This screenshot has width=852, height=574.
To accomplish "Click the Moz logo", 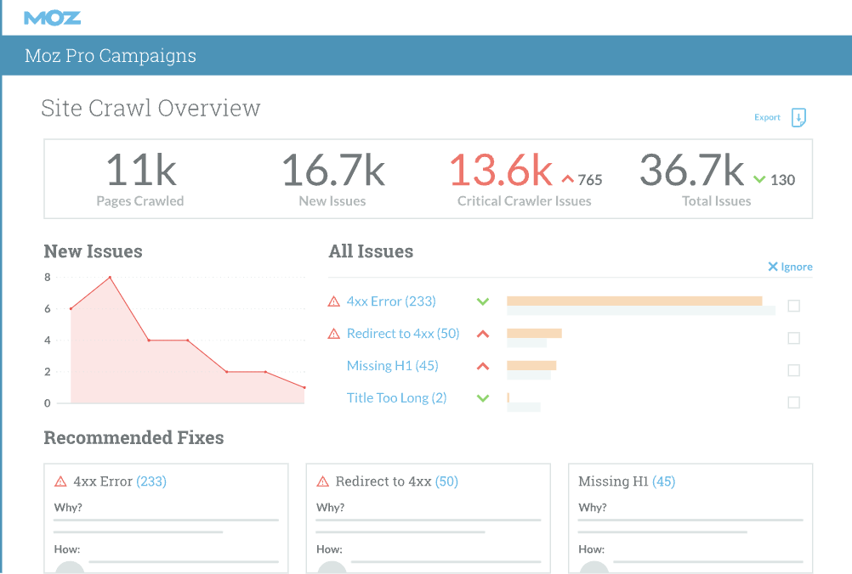I will pyautogui.click(x=53, y=17).
